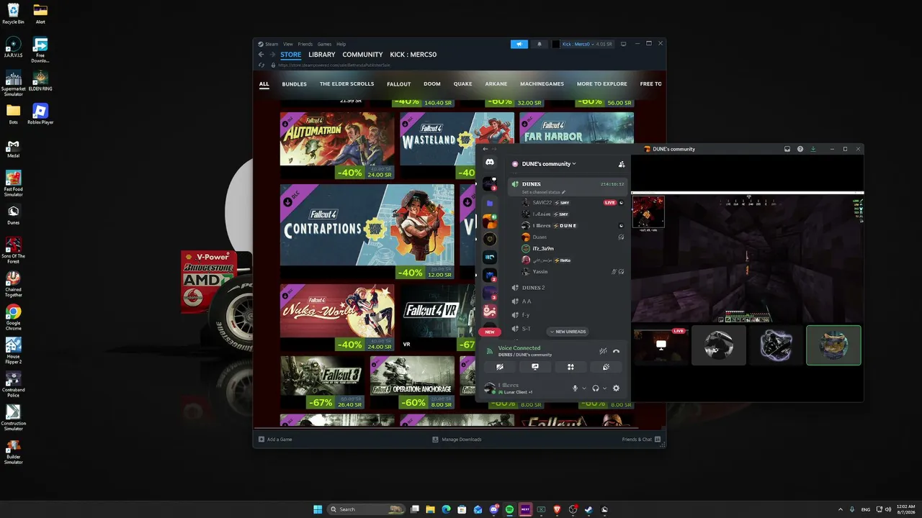The image size is (922, 518).
Task: Jump to NEW UNREADS in channel list
Action: [568, 332]
